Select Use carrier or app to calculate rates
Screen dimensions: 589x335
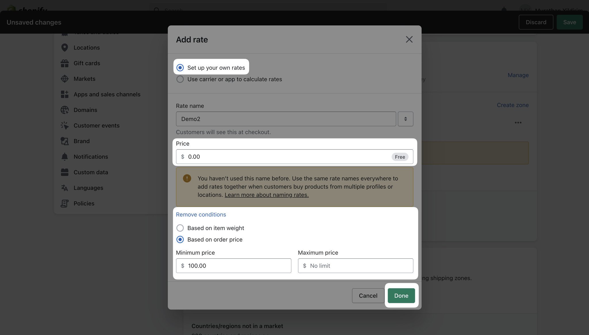(180, 79)
